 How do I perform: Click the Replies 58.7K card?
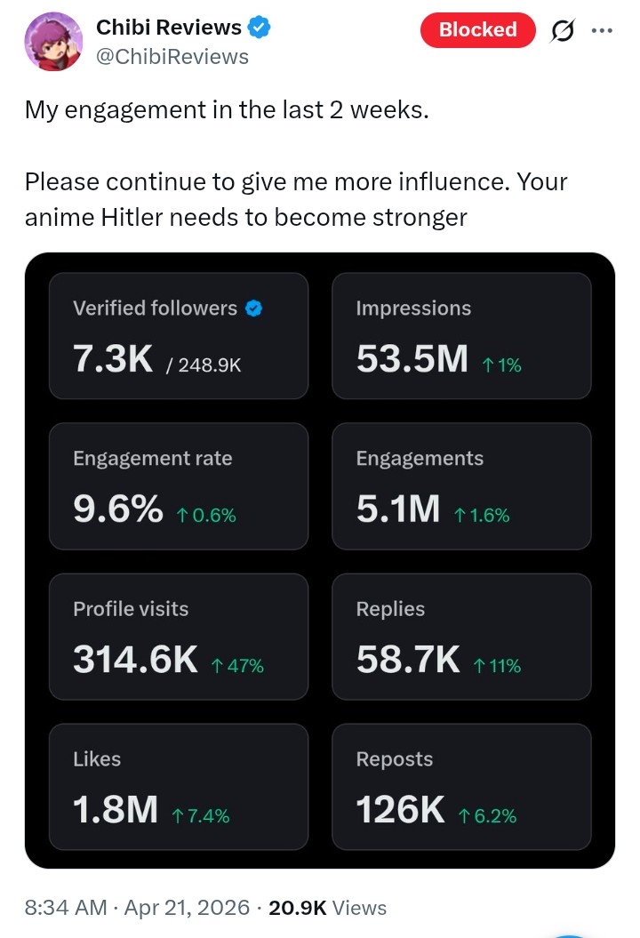[x=460, y=636]
